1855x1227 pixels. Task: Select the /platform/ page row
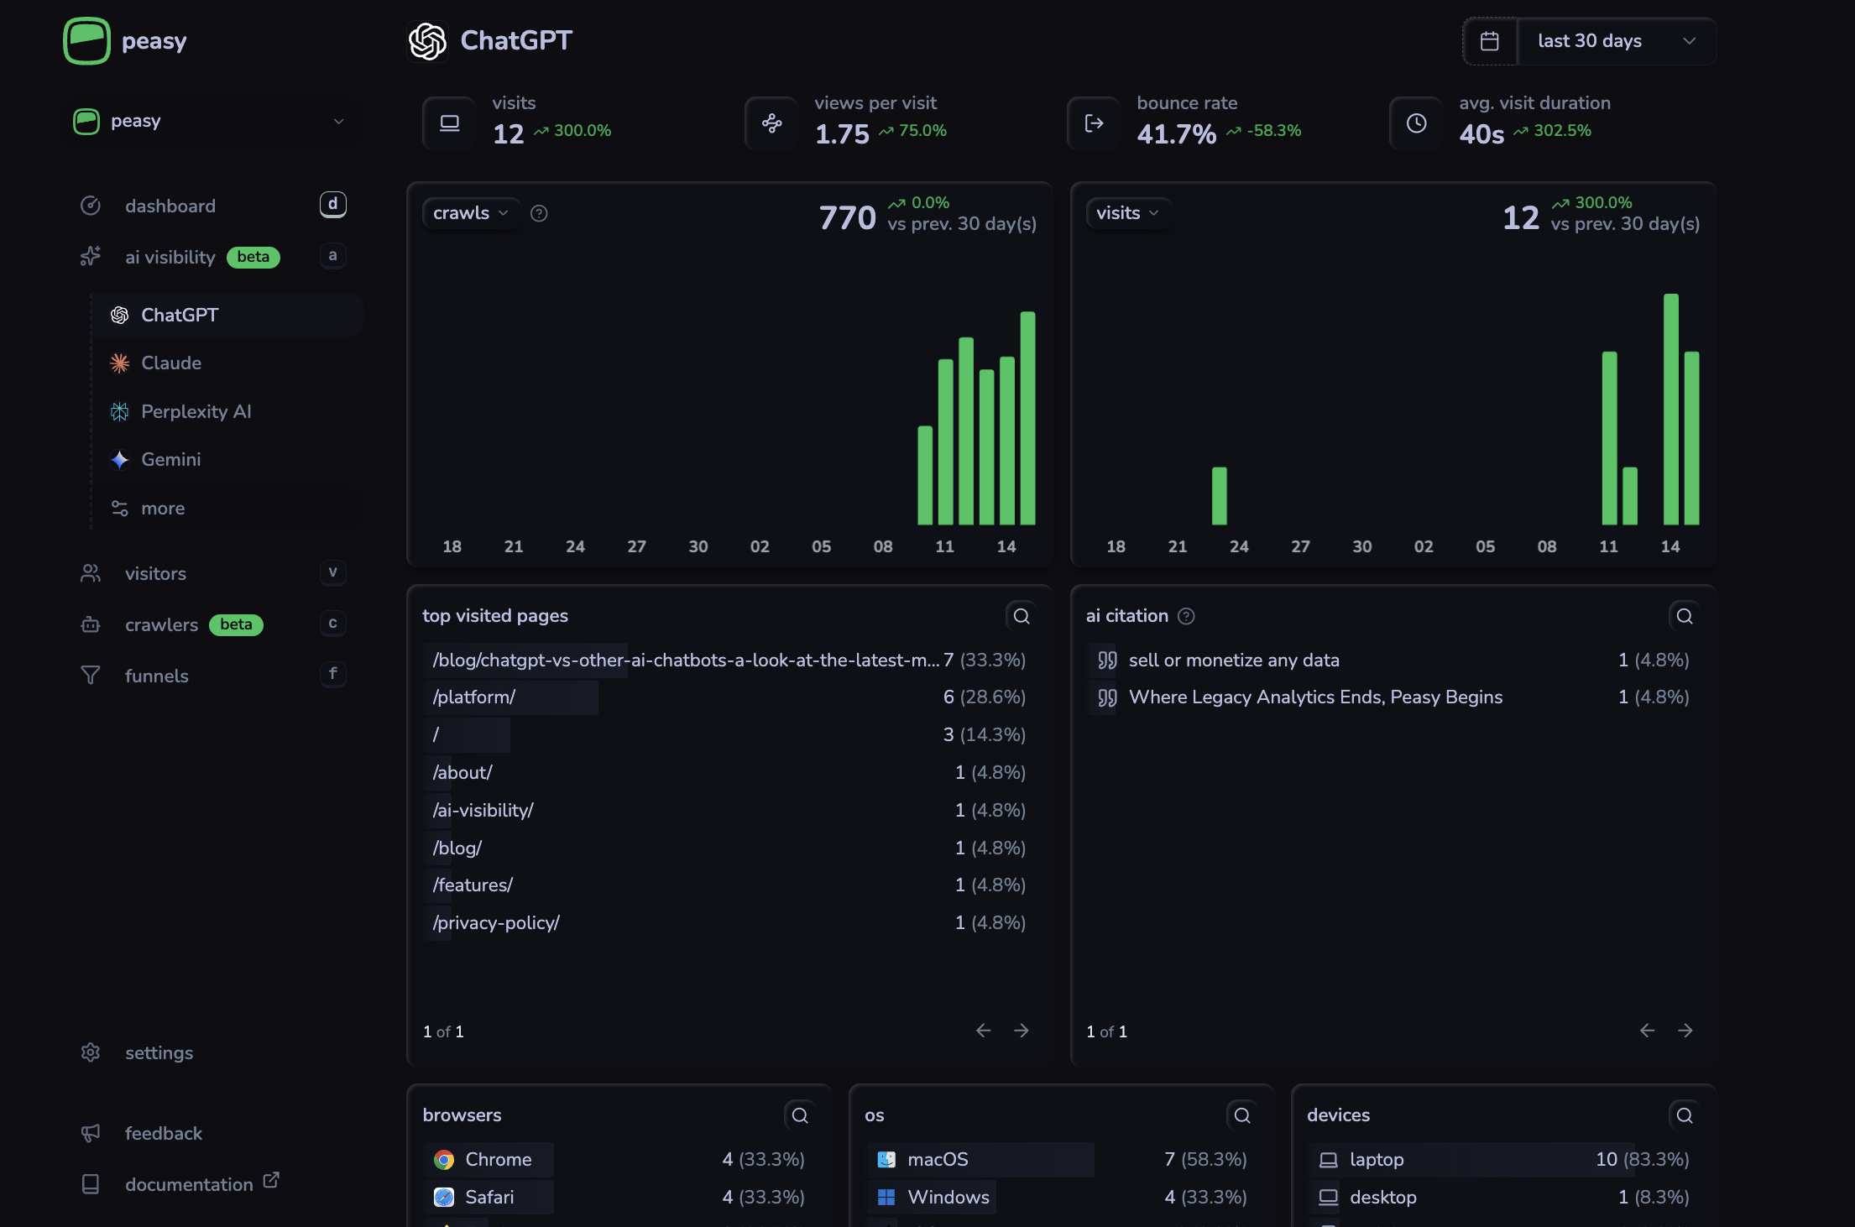[x=729, y=697]
